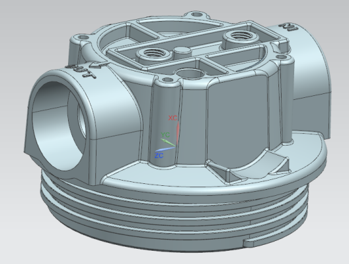The height and width of the screenshot is (264, 349).
Task: Select the right side mounting lug hole
Action: click(x=282, y=57)
